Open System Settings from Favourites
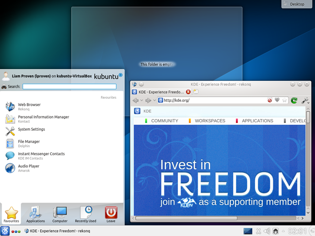The image size is (315, 236). (63, 131)
